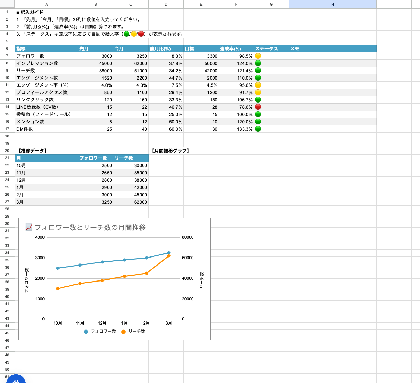Click the yellow status emoji for フォロワー数
Viewport: 420px width, 383px height.
point(258,56)
